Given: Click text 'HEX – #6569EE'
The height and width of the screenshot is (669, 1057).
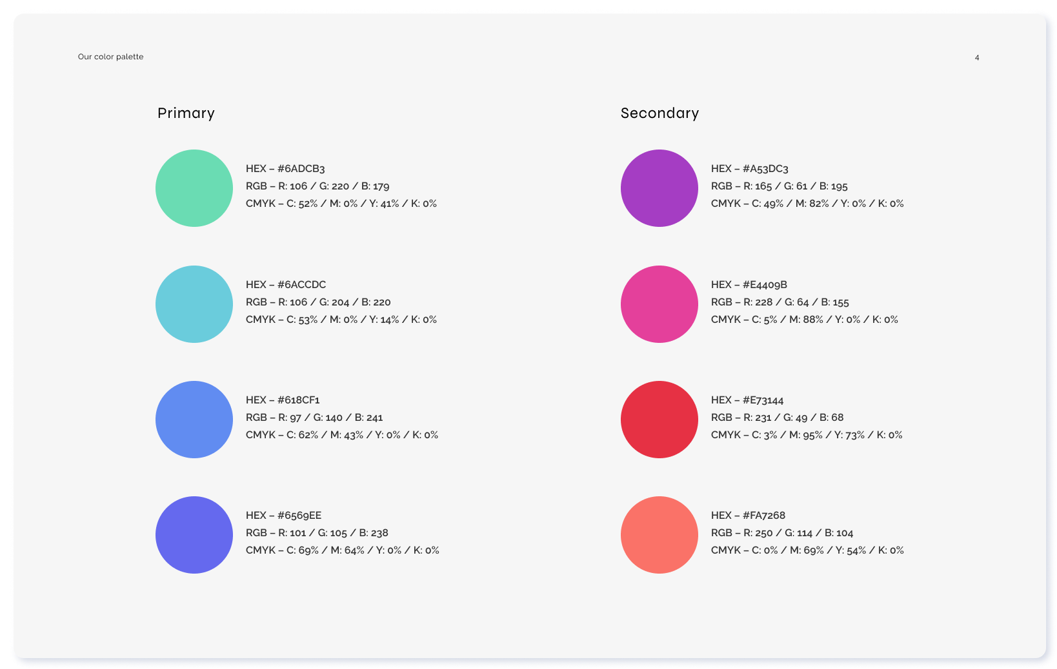Looking at the screenshot, I should pos(284,516).
